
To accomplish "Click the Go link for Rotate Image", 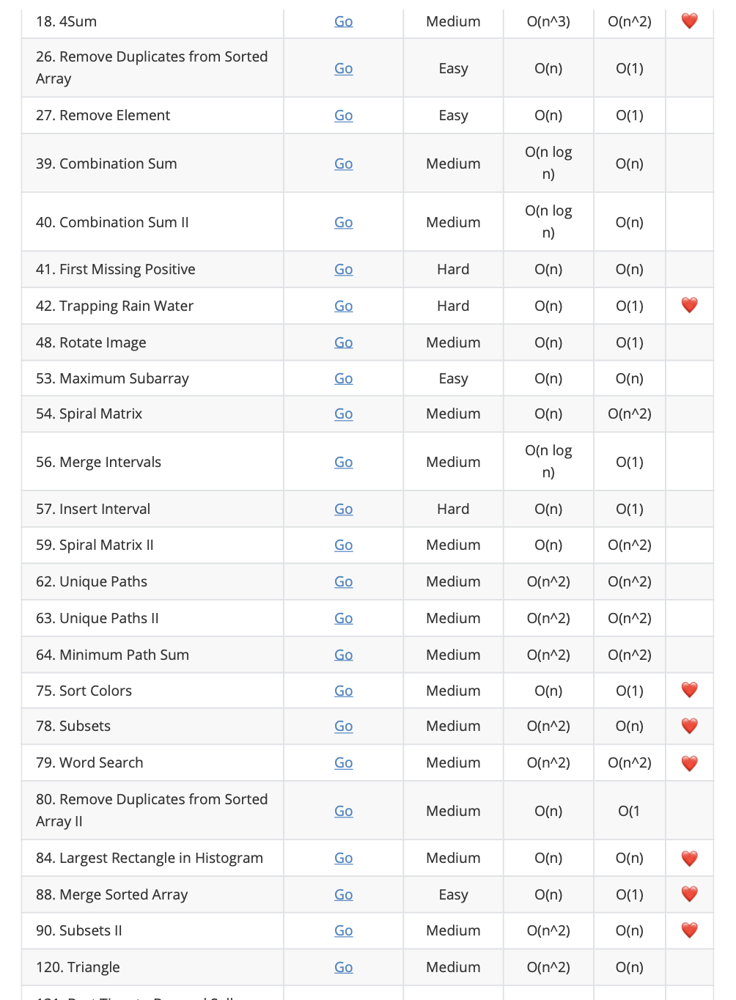I will point(343,343).
